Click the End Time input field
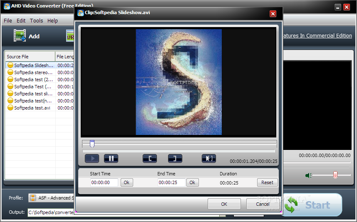The height and width of the screenshot is (222, 357). click(x=171, y=182)
